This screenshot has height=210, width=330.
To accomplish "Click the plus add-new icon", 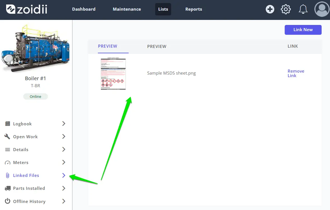I will 270,9.
